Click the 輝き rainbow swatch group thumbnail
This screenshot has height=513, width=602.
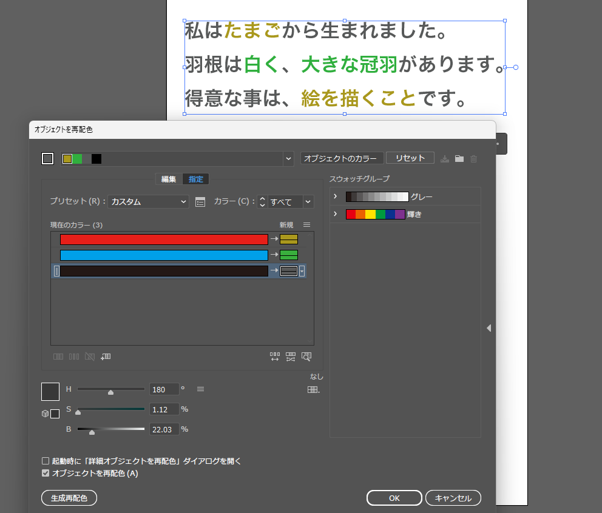point(374,213)
